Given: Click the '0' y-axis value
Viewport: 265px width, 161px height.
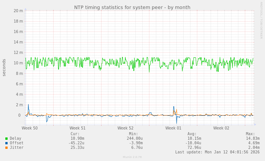Looking at the screenshot, I should point(19,115).
